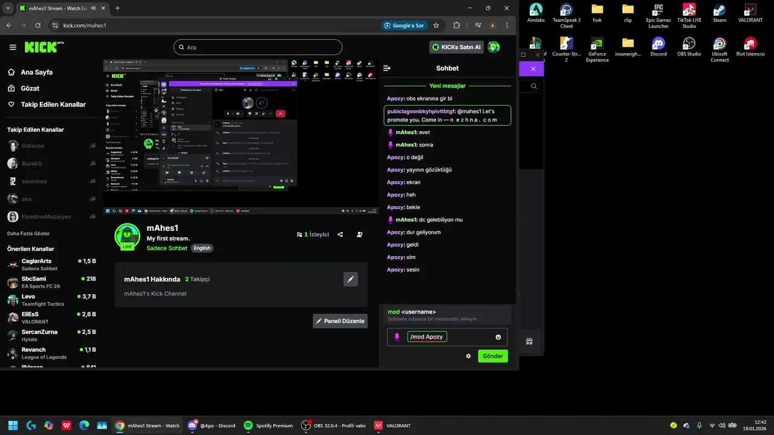This screenshot has height=435, width=774.
Task: Click the share stream icon
Action: [340, 234]
